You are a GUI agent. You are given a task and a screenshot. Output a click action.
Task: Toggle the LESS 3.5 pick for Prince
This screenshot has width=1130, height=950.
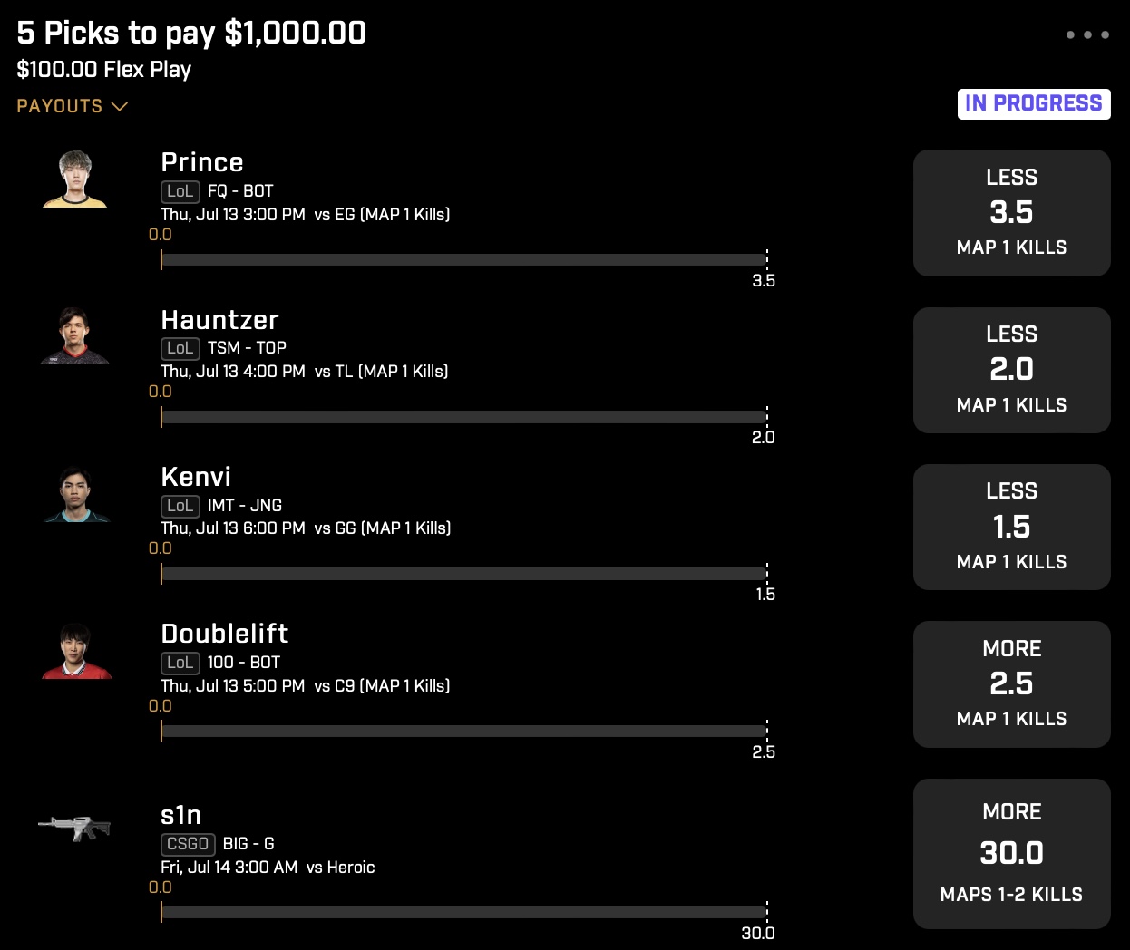(x=1011, y=212)
